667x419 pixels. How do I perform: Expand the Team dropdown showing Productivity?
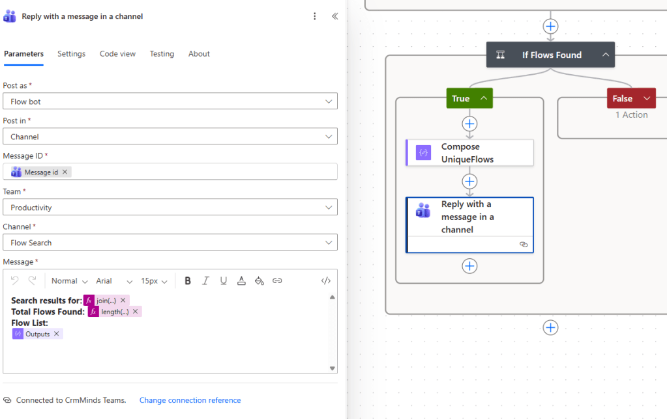coord(170,208)
